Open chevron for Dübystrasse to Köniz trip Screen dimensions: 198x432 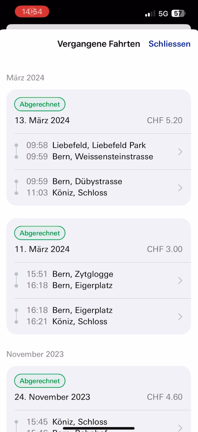pos(180,188)
